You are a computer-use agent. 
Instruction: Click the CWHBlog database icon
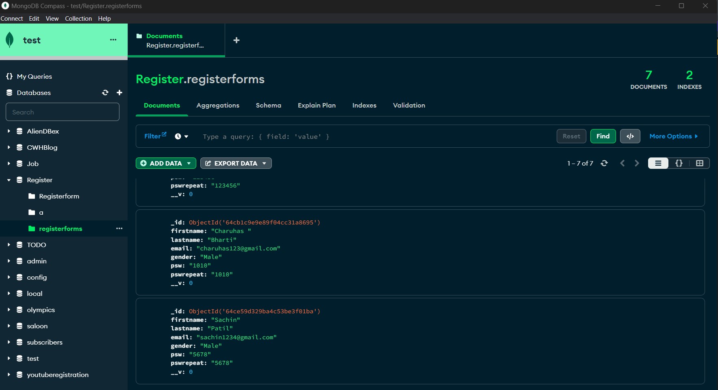pyautogui.click(x=20, y=147)
